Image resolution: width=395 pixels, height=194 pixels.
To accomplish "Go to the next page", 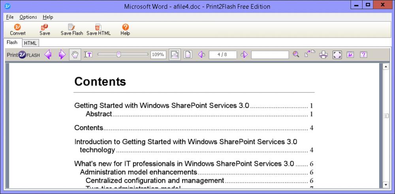I will pos(244,55).
